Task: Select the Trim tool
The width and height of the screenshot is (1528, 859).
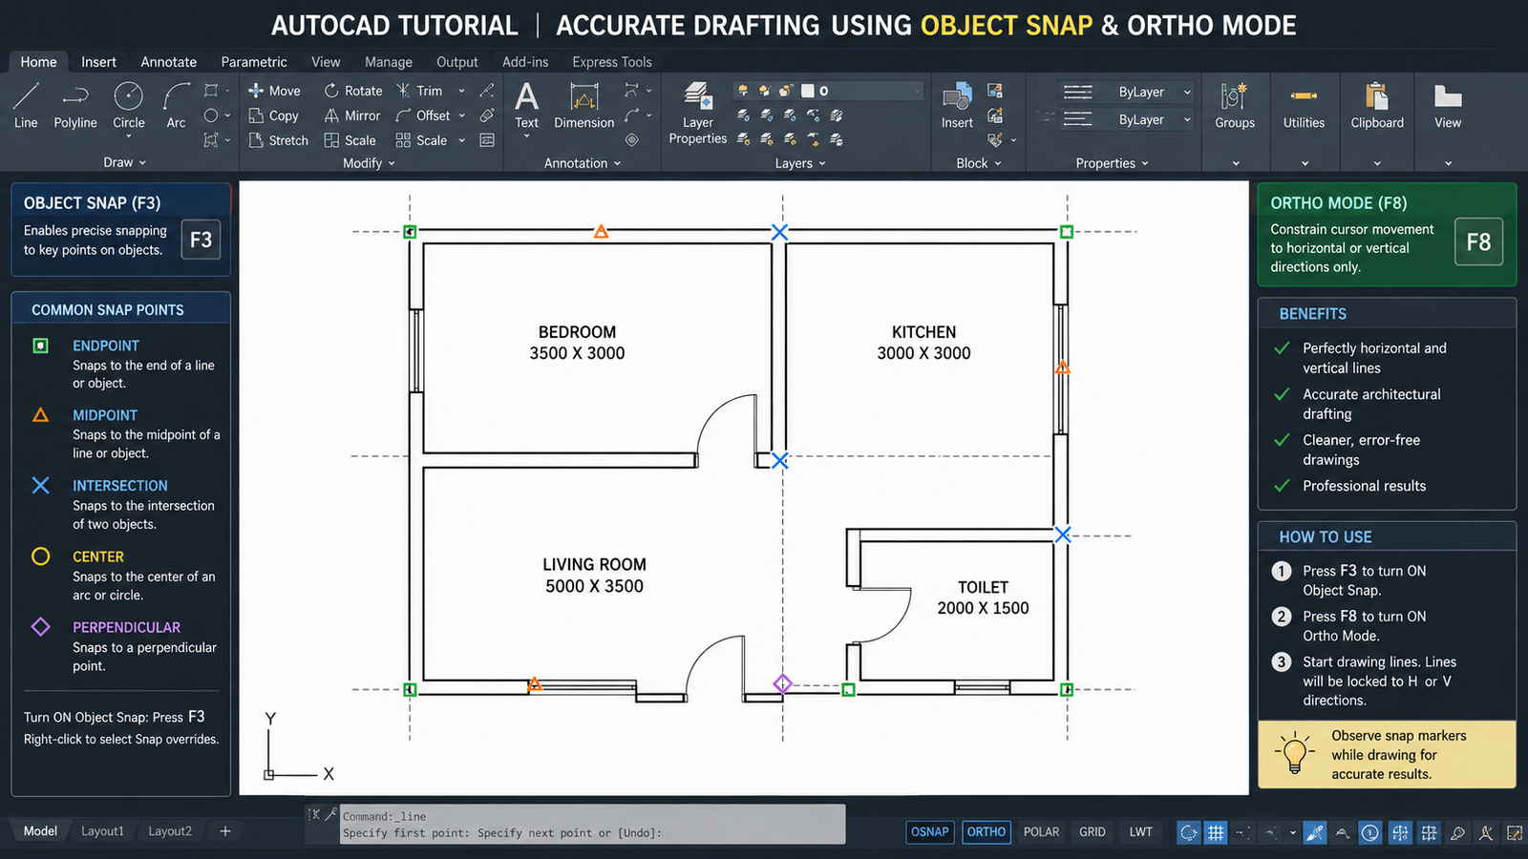Action: click(x=419, y=91)
